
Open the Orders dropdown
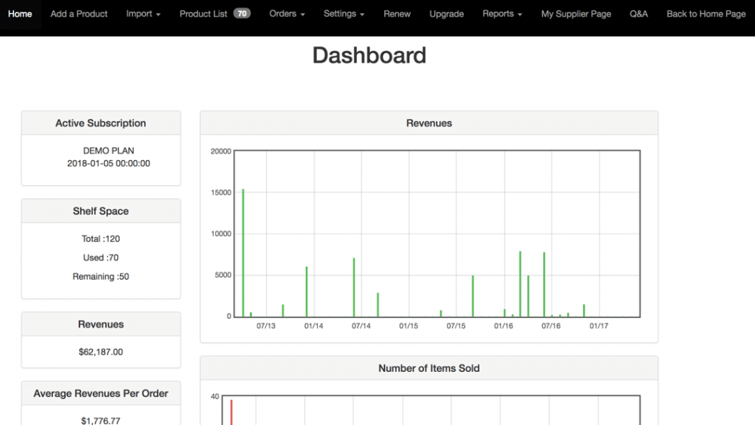click(287, 14)
